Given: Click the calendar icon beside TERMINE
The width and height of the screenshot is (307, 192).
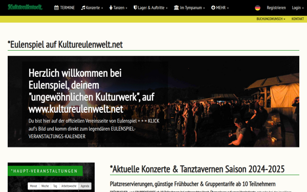Looking at the screenshot, I should [x=56, y=8].
